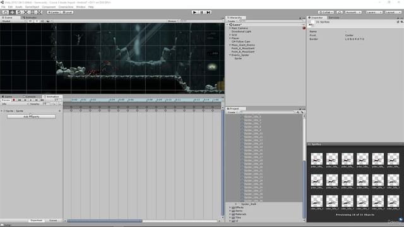The height and width of the screenshot is (227, 404).
Task: Go to last animation keyframe
Action: pos(42,100)
